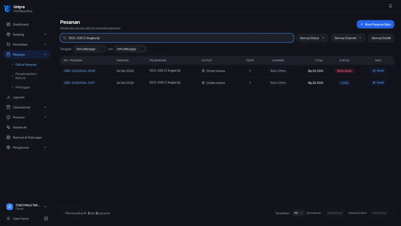Screen dimensions: 401x226
Task: Click the Pengaturan gear icon
Action: click(8, 147)
